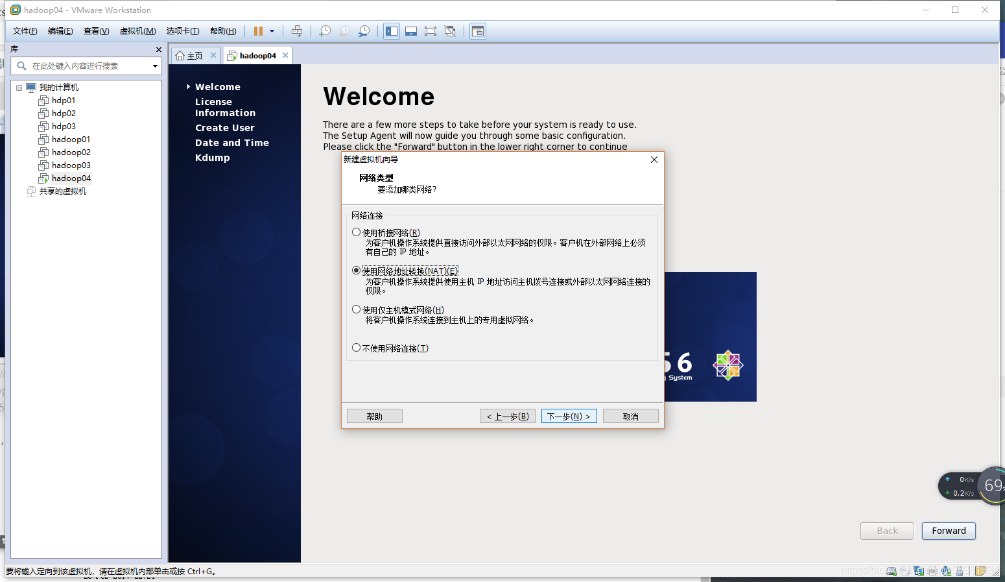Screen dimensions: 1005x582
Task: Click License Information in setup sidebar
Action: point(225,107)
